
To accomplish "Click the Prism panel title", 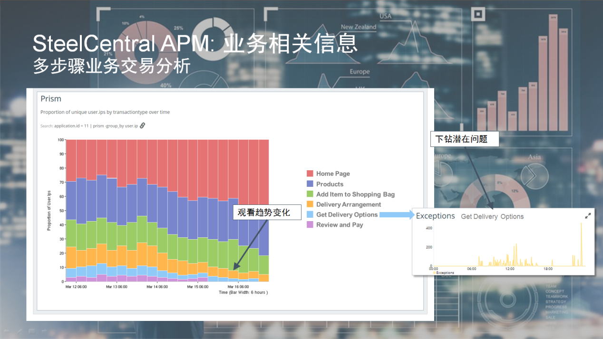I will [x=51, y=99].
